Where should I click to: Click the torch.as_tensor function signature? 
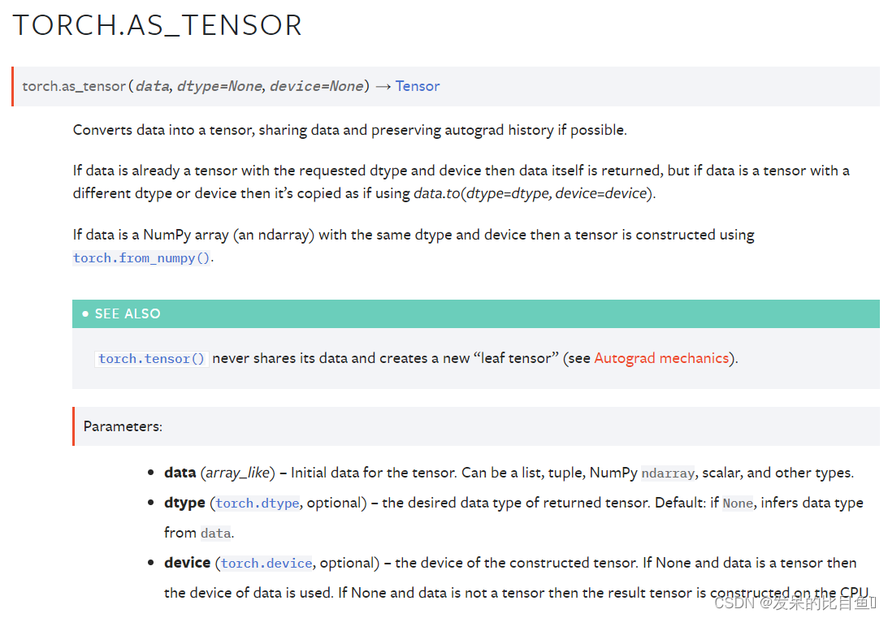[x=231, y=86]
